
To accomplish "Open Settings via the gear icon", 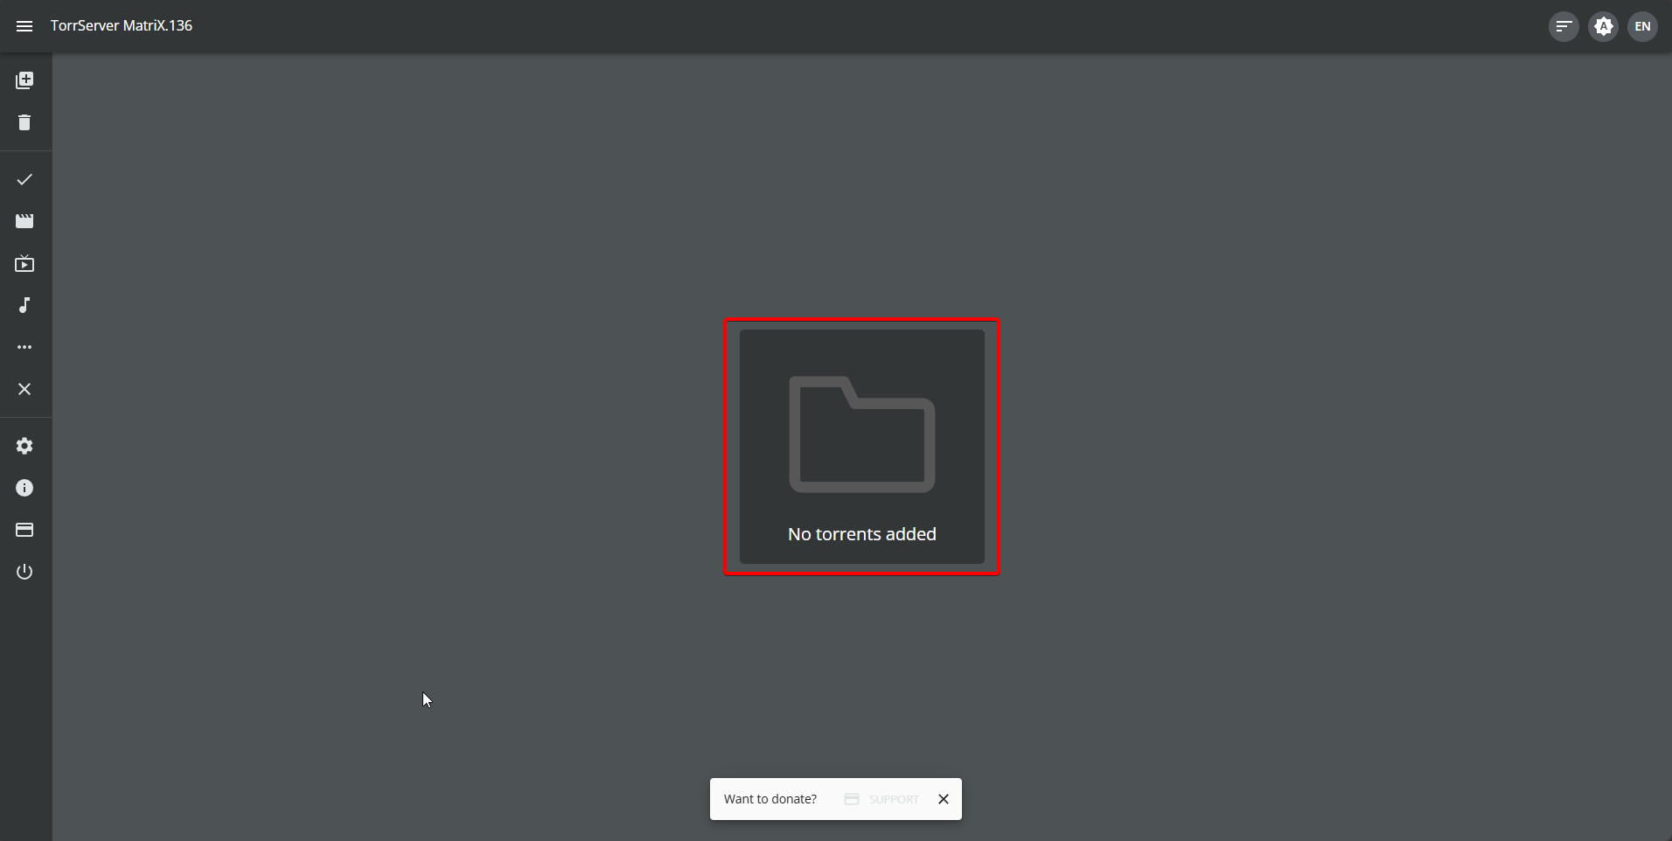I will coord(24,446).
